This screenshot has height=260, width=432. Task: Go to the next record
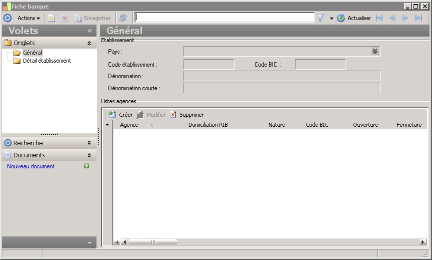pos(405,18)
